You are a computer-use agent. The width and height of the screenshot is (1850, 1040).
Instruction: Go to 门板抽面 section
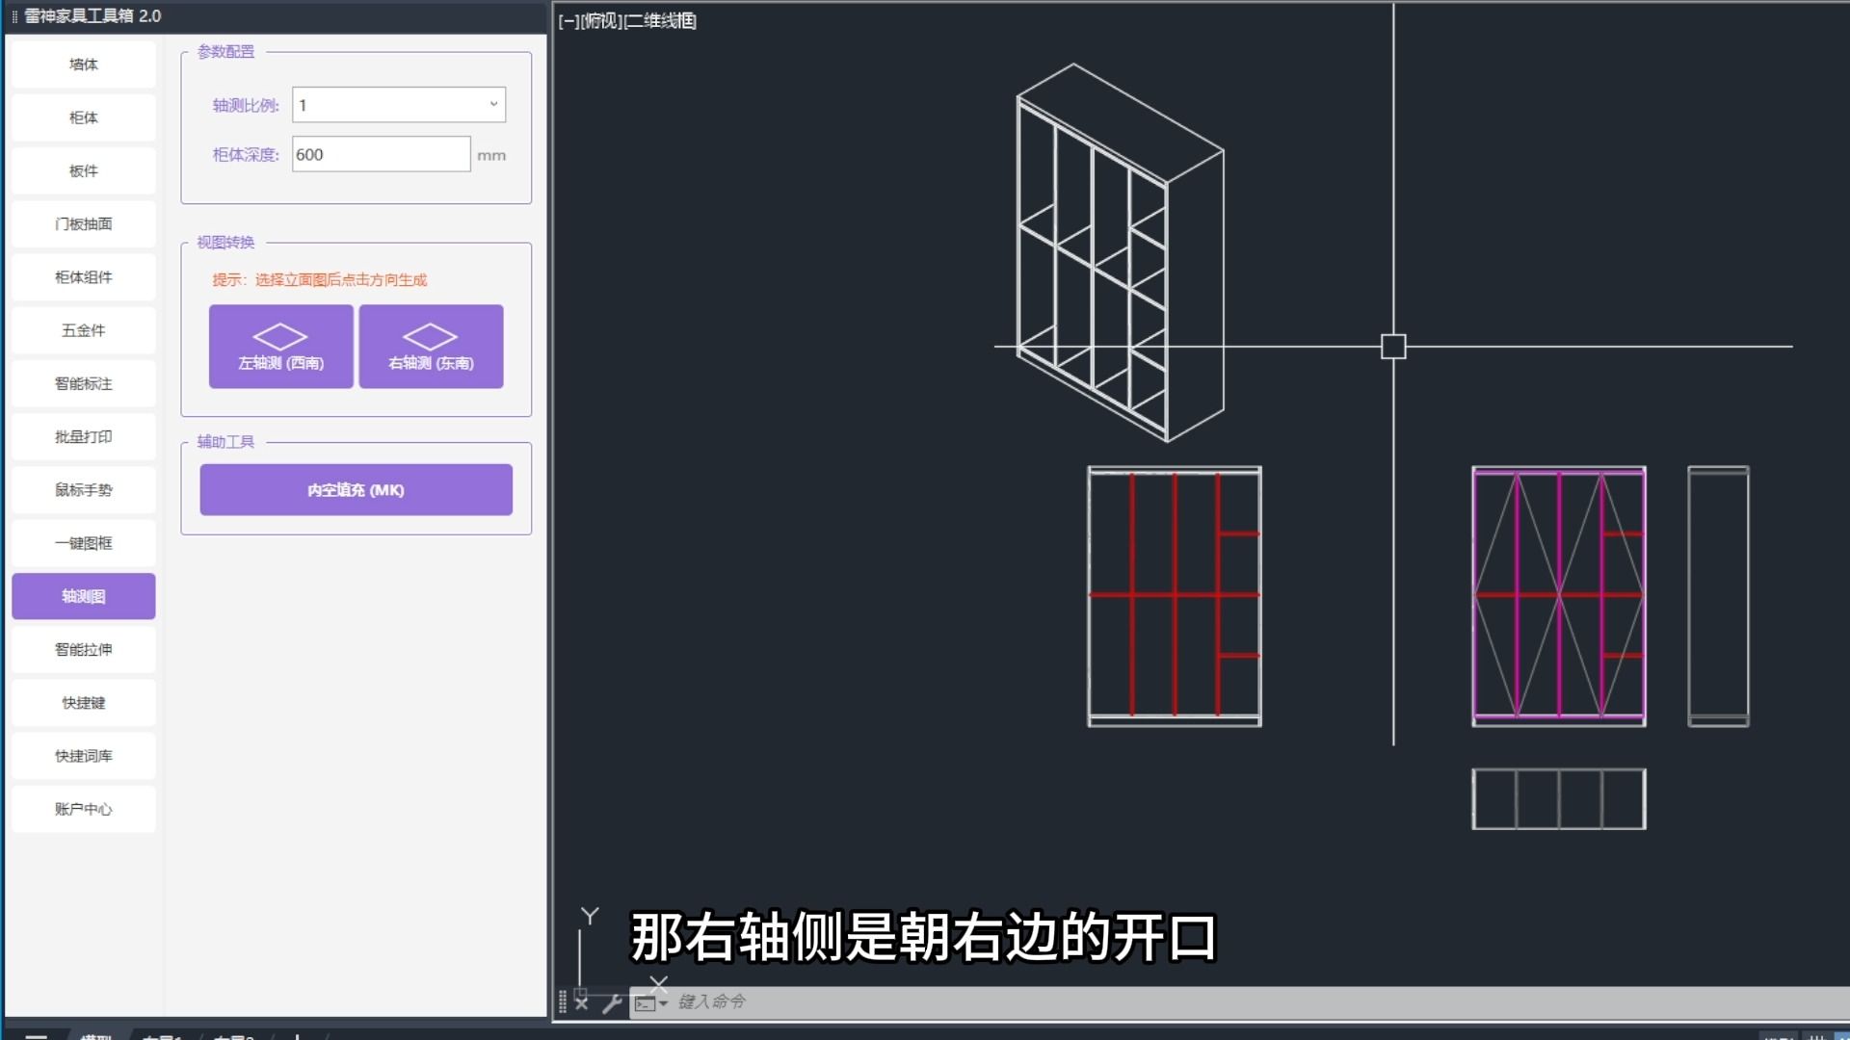84,224
